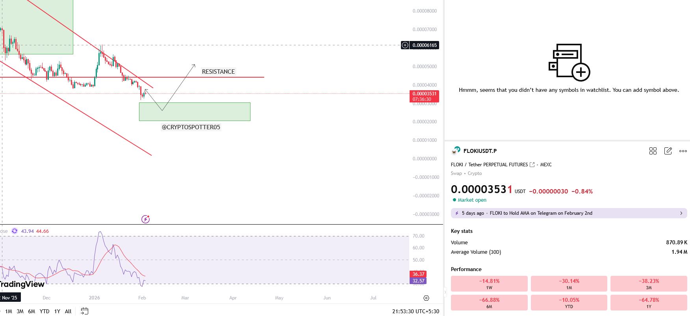Open the edit note icon for FLOKIUSDT.P
690x316 pixels.
pyautogui.click(x=668, y=151)
